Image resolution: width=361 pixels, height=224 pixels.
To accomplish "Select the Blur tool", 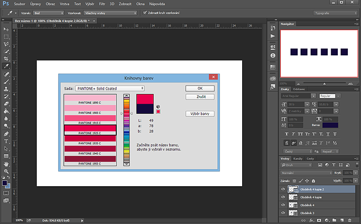I will (x=6, y=118).
